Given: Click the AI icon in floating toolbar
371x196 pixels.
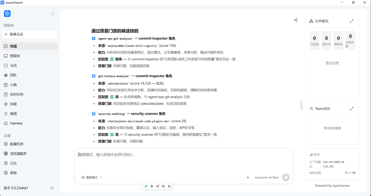Looking at the screenshot, I should [x=169, y=186].
